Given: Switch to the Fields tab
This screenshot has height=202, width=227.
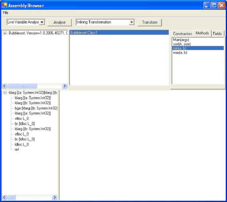Looking at the screenshot, I should click(x=217, y=33).
